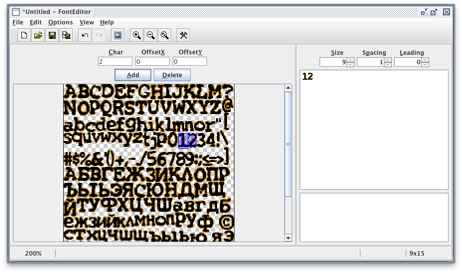Increase the Leading spinner value
The image size is (462, 273).
pos(425,60)
